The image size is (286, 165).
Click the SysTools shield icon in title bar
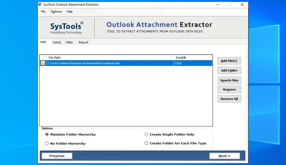coord(40,4)
